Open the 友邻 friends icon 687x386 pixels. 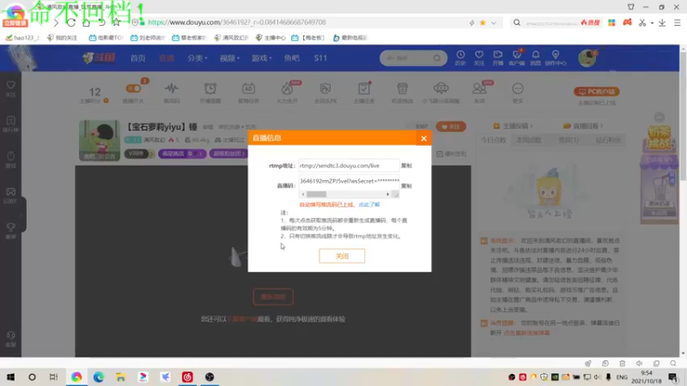(x=479, y=89)
